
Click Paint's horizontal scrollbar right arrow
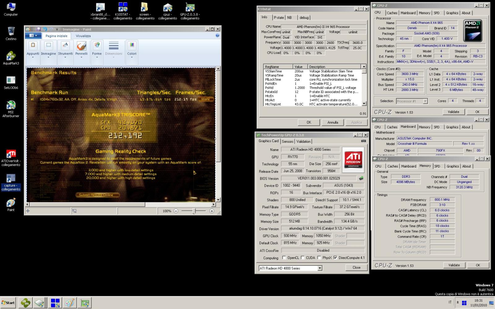point(213,204)
